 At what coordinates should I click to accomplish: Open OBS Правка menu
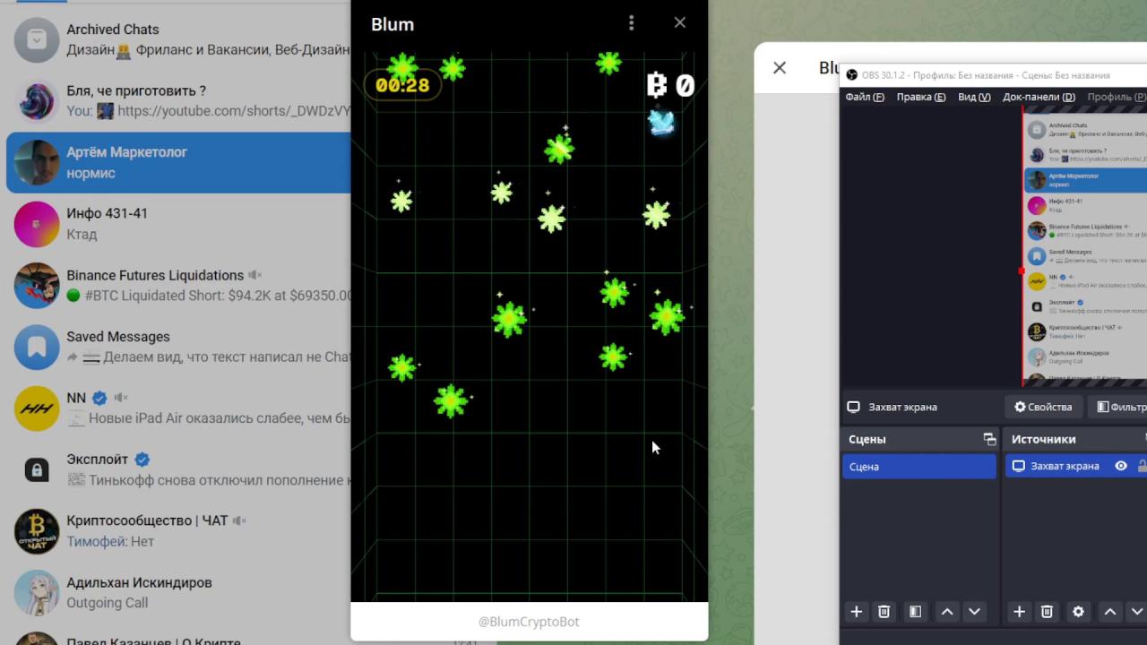(921, 97)
